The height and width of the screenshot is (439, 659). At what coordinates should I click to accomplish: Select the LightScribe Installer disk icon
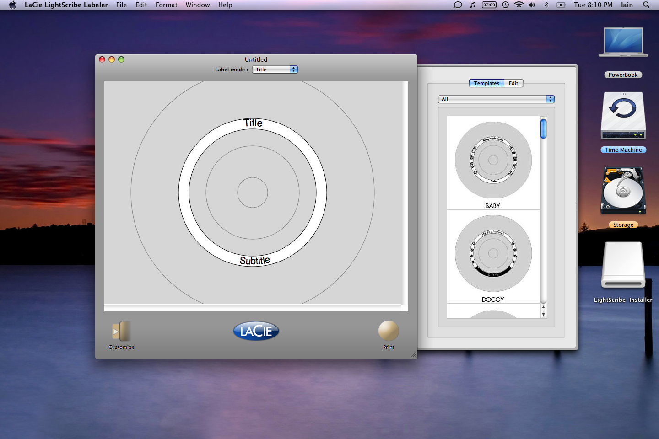pos(623,265)
